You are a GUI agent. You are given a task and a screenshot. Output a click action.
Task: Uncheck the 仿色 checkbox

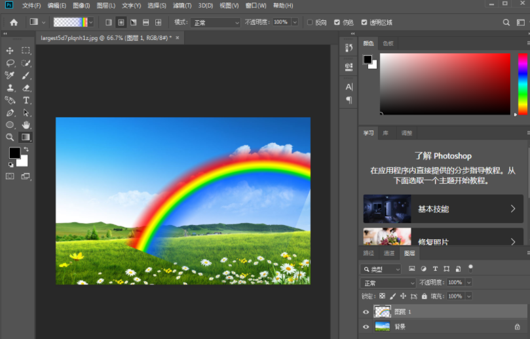tap(337, 22)
